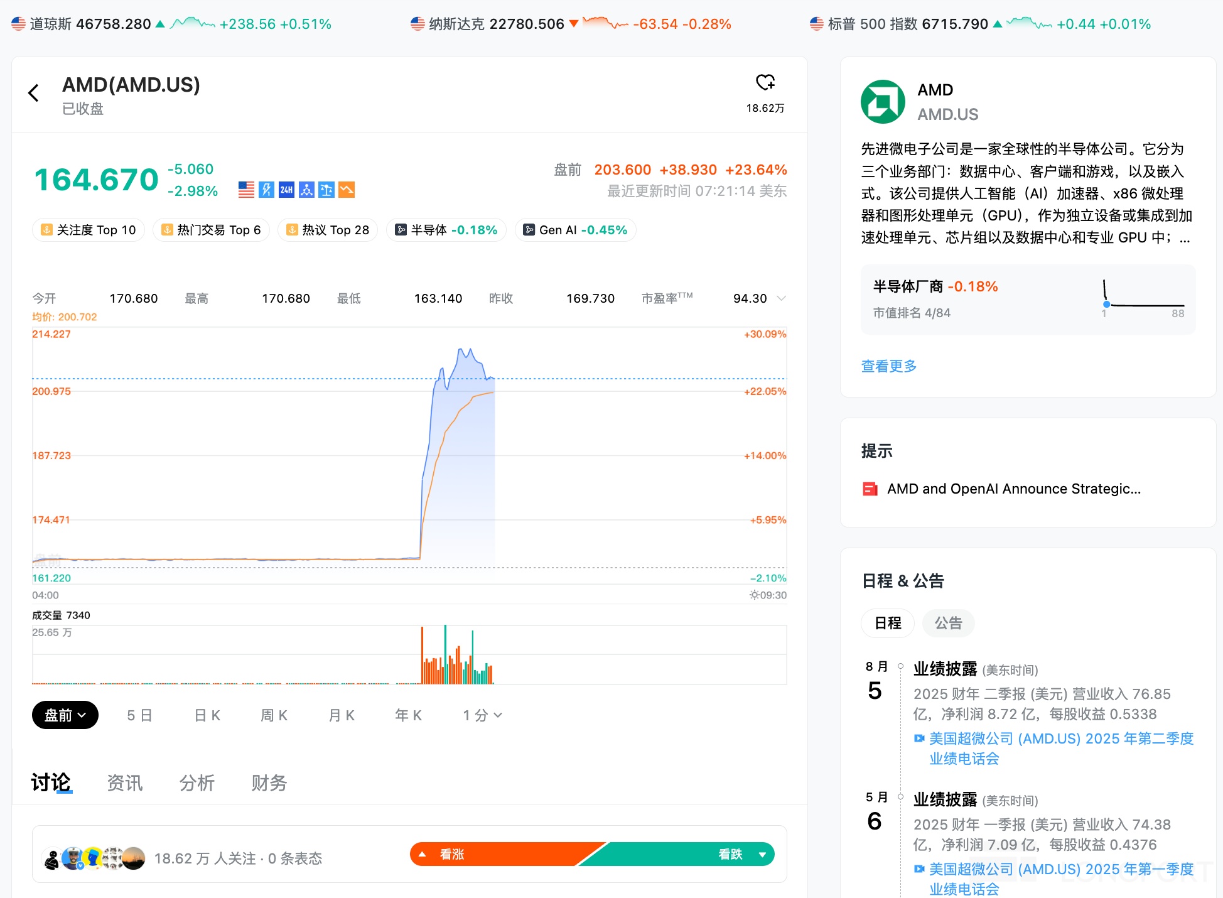Open the AMD and OpenAI announcement

(1013, 489)
